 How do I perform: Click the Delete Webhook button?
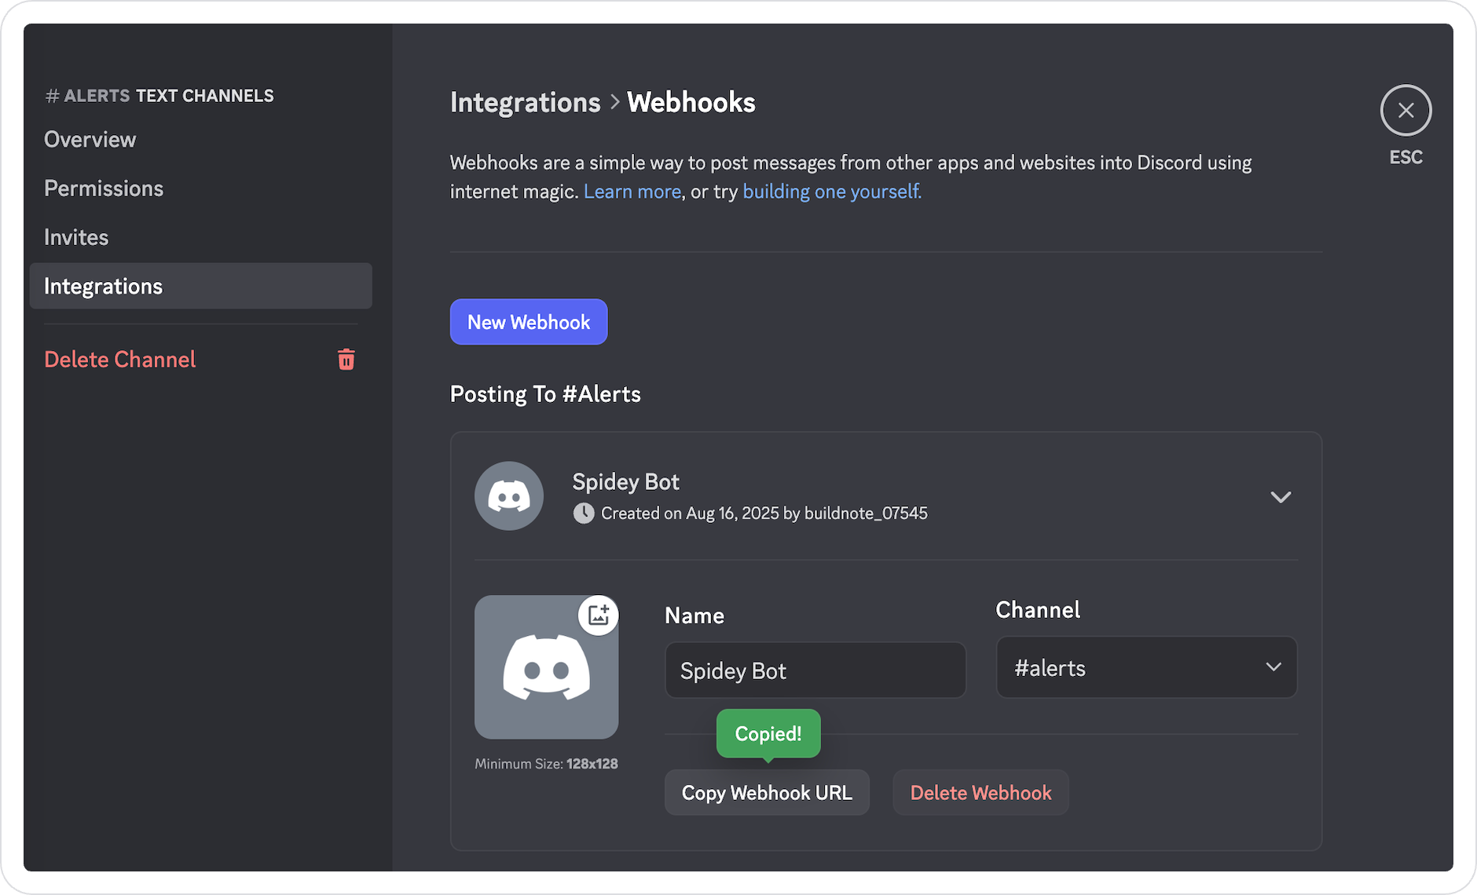click(x=980, y=793)
